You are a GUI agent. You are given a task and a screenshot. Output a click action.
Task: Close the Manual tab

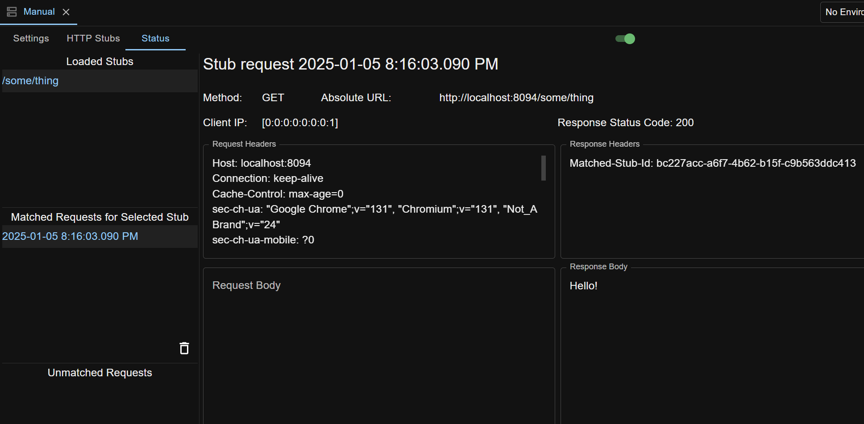(x=66, y=12)
